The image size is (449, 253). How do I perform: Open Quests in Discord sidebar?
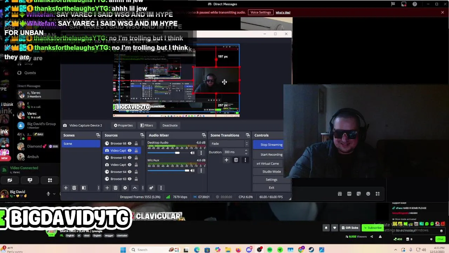pyautogui.click(x=30, y=73)
